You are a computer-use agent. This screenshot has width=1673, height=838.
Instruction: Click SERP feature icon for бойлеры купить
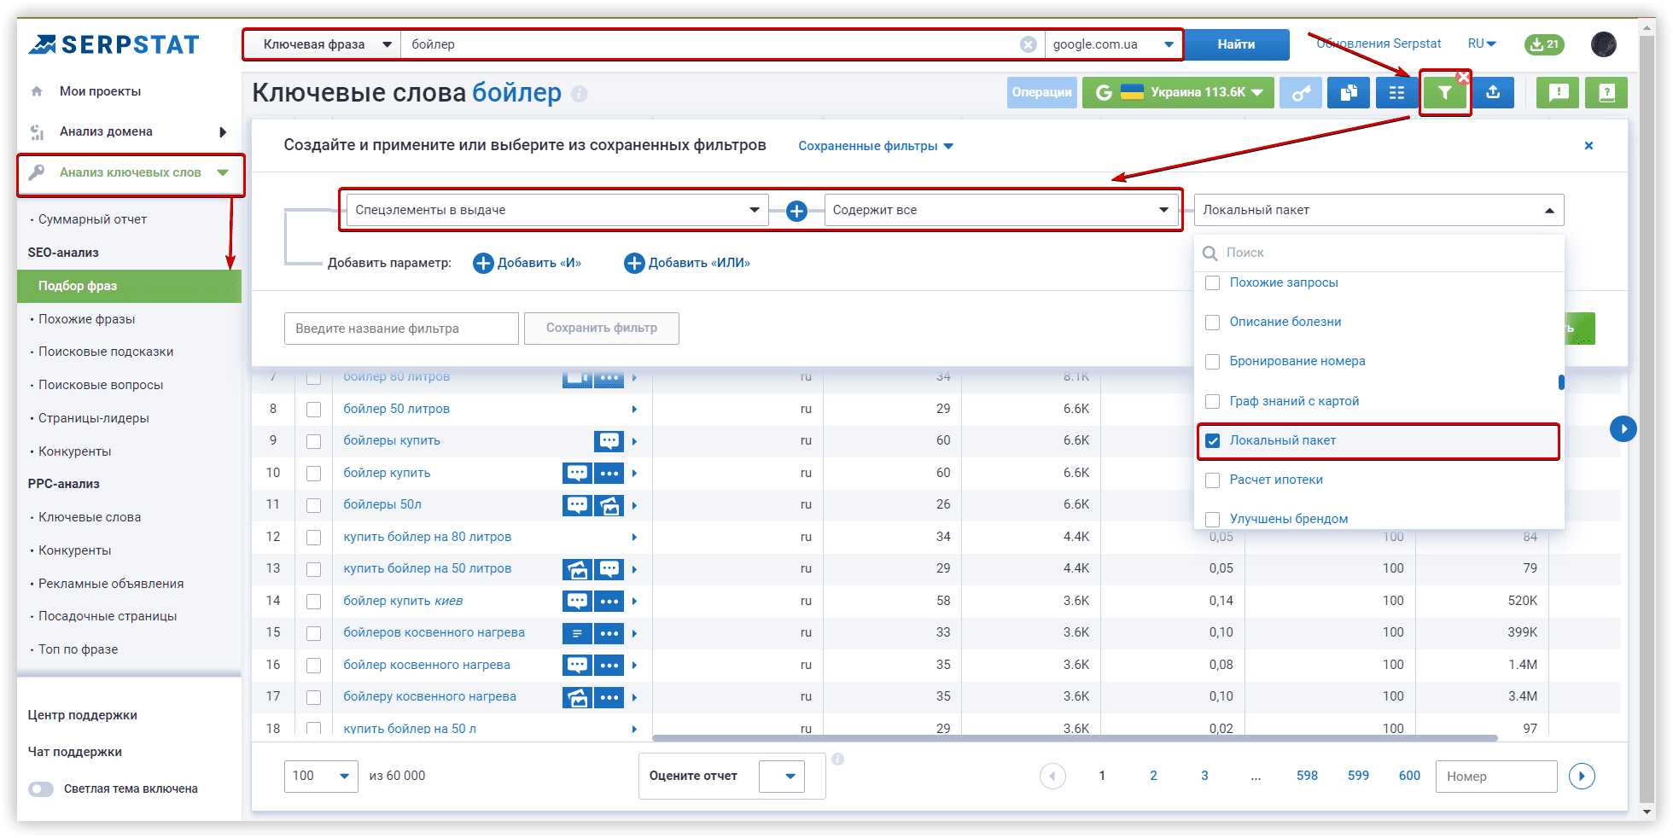pyautogui.click(x=609, y=441)
